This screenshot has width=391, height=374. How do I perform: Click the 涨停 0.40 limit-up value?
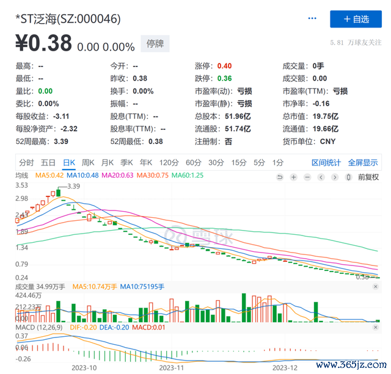(224, 66)
